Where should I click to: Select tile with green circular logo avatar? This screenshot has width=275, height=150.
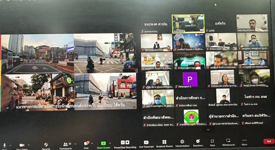point(191,117)
